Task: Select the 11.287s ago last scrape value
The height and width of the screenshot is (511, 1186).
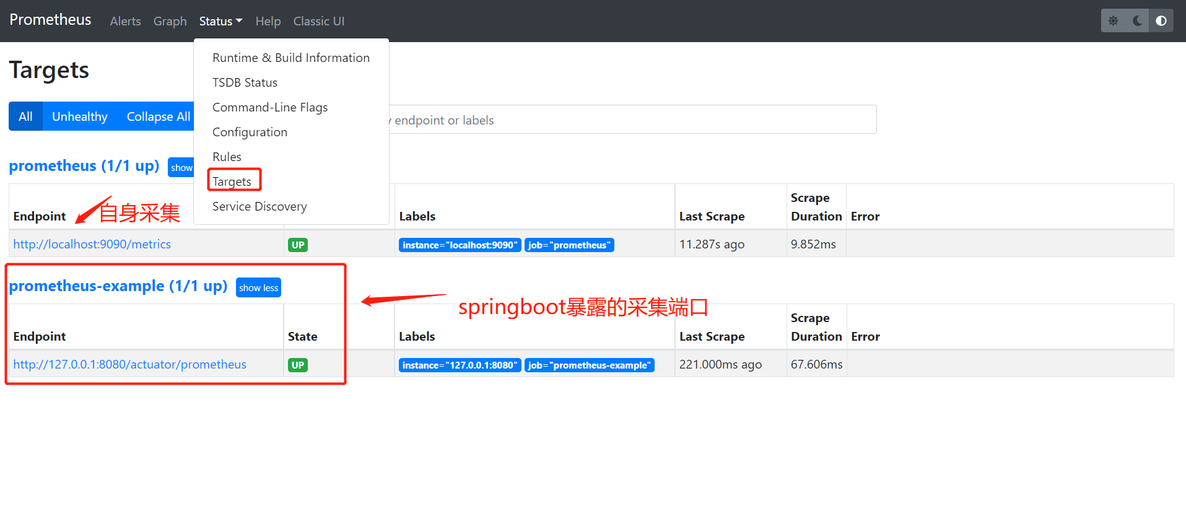Action: tap(712, 244)
